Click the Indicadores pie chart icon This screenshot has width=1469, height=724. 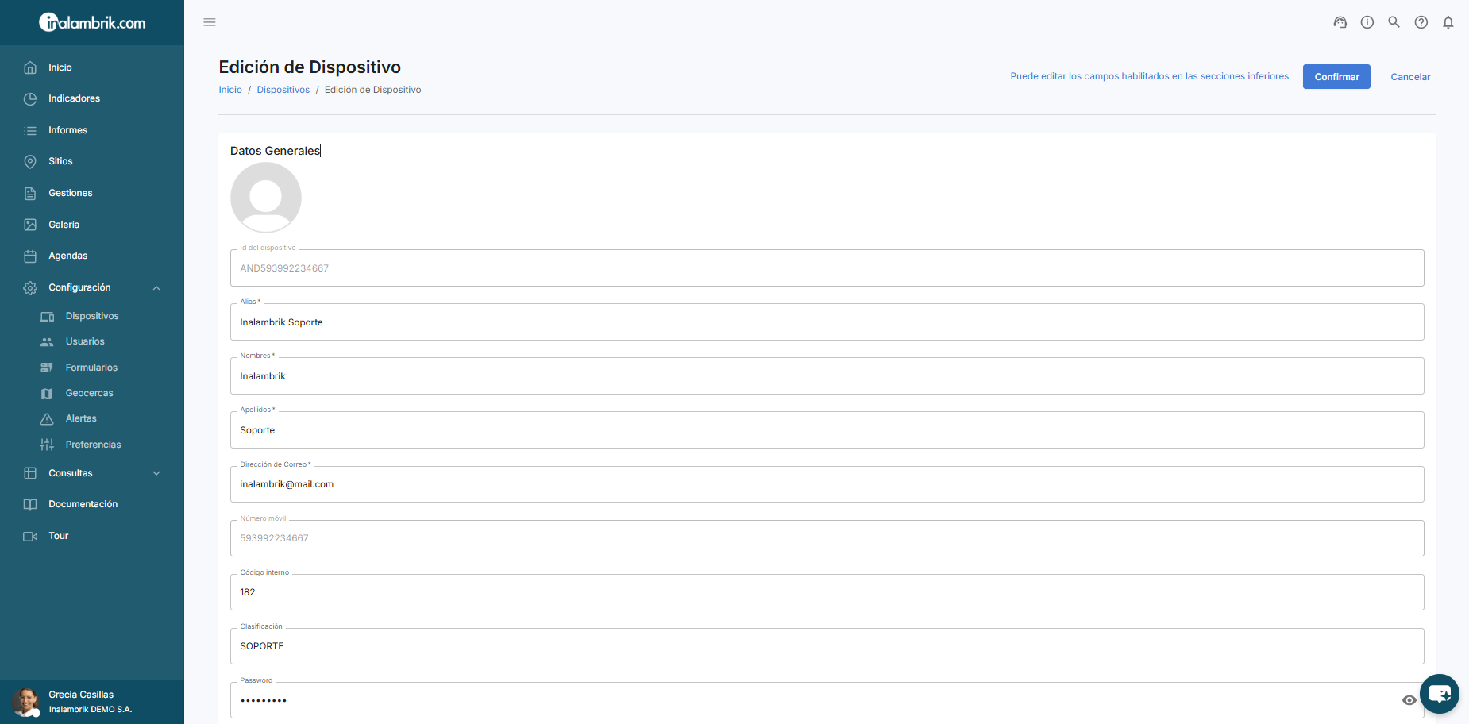(x=30, y=98)
